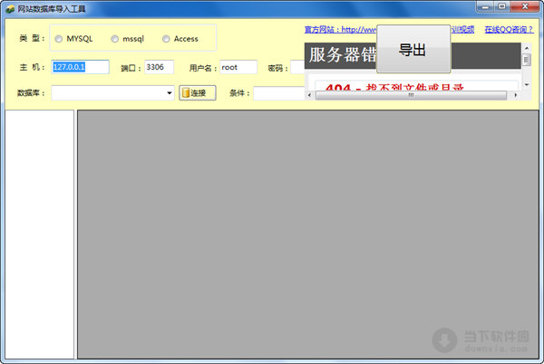The width and height of the screenshot is (544, 364).
Task: Click the host field containing 127.0.0.1
Action: (x=80, y=67)
